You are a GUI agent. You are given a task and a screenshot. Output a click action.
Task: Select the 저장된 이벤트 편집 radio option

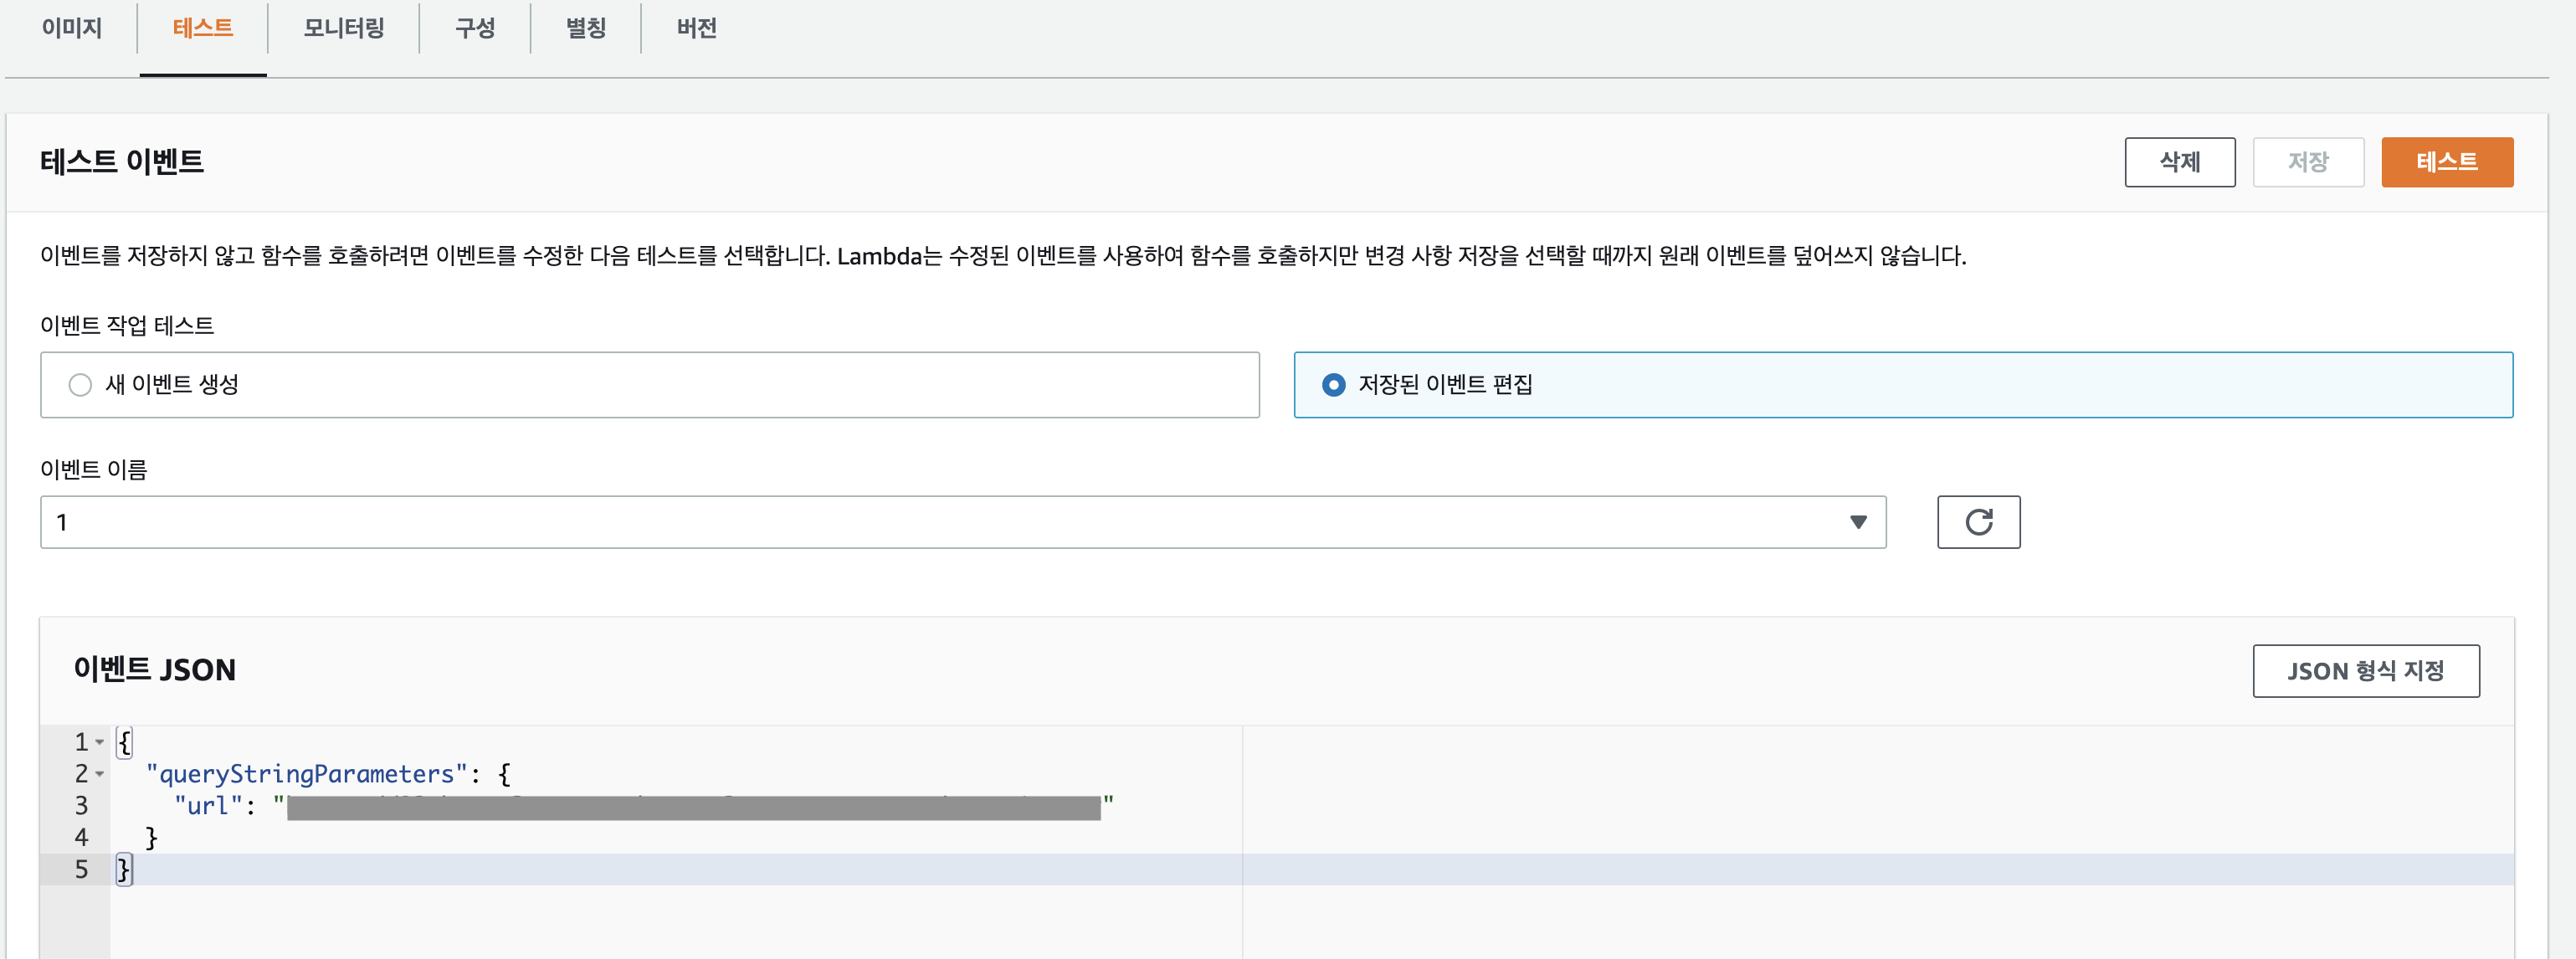[1333, 385]
